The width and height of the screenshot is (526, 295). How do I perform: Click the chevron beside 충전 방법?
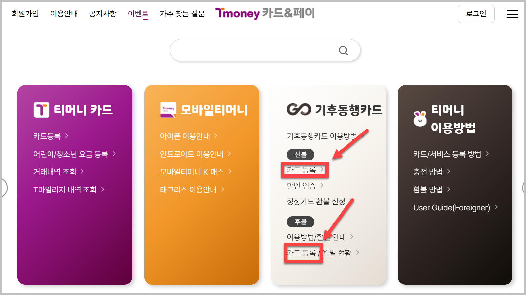point(449,171)
